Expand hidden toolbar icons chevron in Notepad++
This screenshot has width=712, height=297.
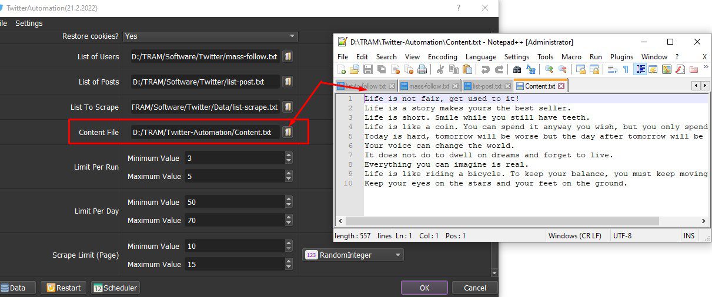pos(706,67)
